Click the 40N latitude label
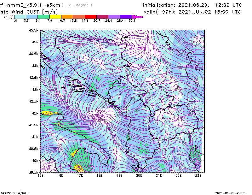Screen dimensions: 252x195 (35, 161)
